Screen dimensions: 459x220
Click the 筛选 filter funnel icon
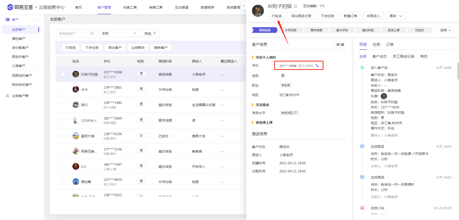pyautogui.click(x=155, y=33)
